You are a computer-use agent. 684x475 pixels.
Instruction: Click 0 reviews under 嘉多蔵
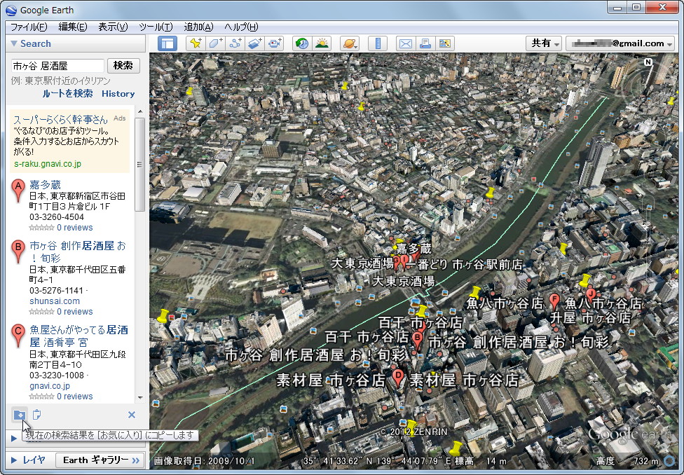coord(74,227)
